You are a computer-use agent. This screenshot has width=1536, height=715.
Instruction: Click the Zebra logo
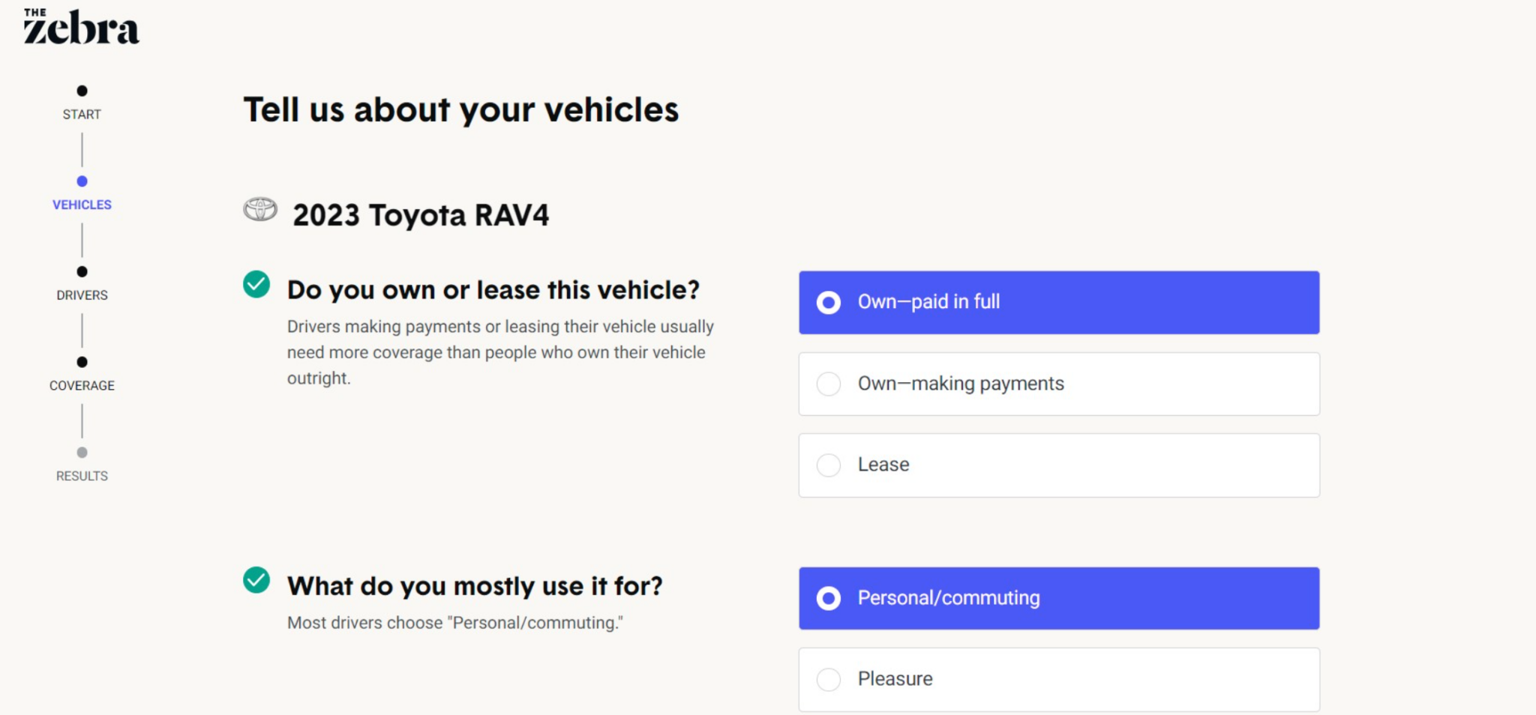79,26
